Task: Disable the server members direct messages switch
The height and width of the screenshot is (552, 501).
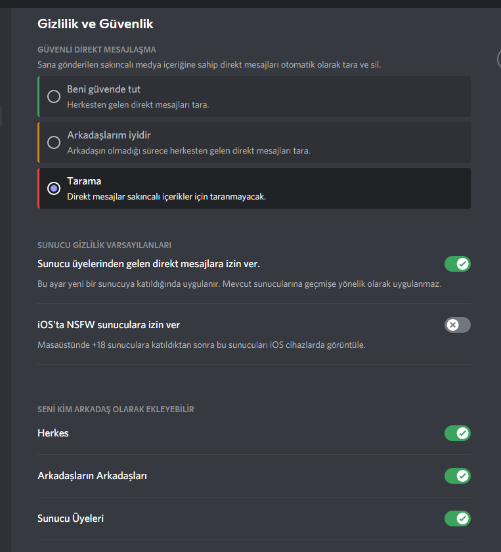Action: (458, 264)
